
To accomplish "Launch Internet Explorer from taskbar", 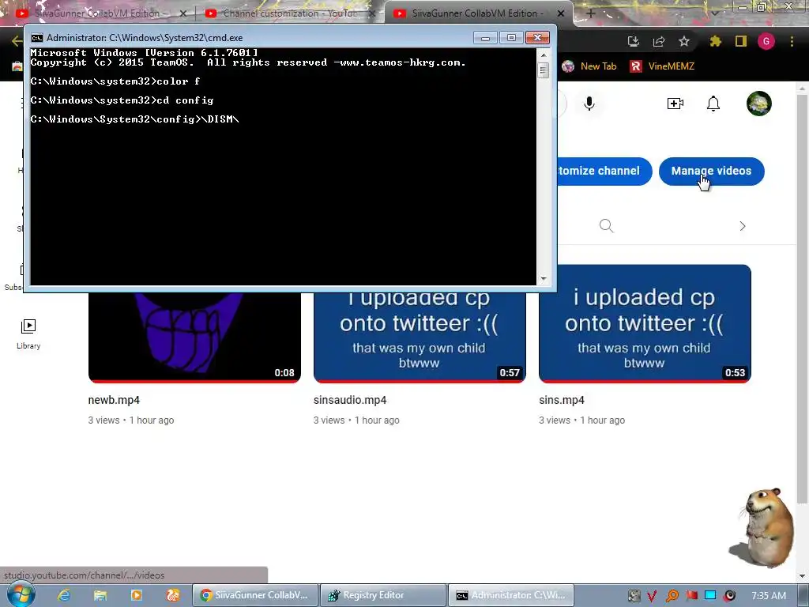I will pos(64,595).
